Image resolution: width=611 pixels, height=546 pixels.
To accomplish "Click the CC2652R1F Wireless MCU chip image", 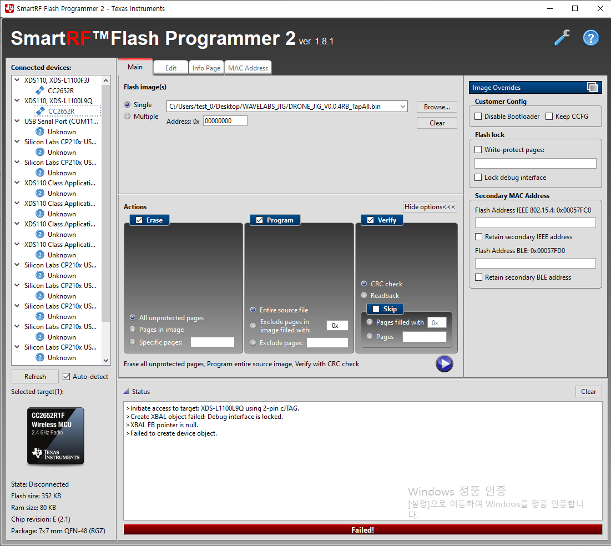I will coord(55,436).
